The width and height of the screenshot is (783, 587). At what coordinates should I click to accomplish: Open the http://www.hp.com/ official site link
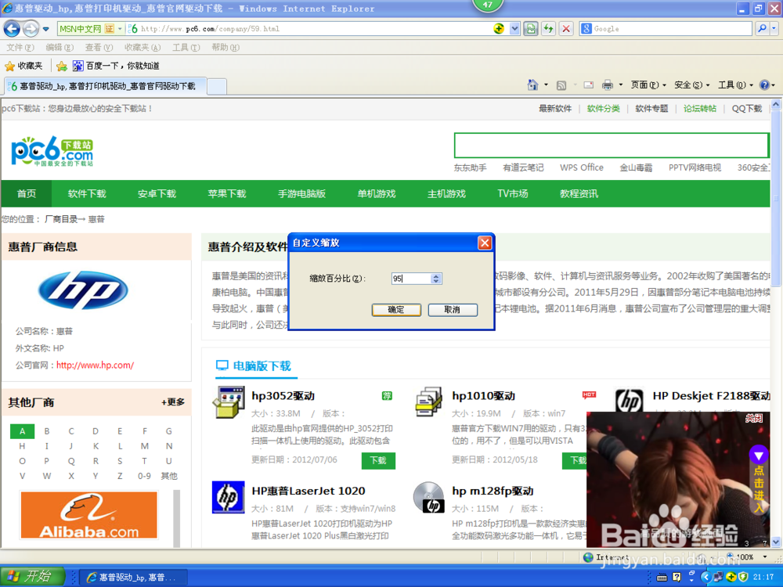[95, 365]
